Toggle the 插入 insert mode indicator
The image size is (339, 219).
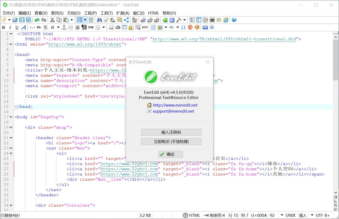point(303,215)
